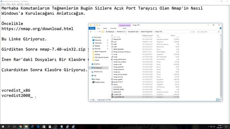Open Notepad's Yardım menu
The image size is (230, 129).
[27, 4]
